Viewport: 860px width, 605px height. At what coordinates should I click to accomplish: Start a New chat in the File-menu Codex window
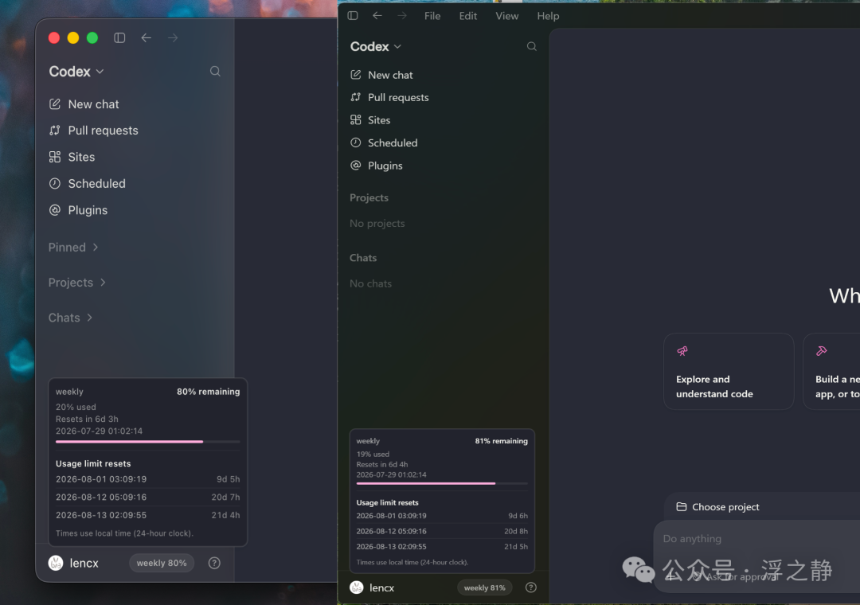(x=381, y=75)
